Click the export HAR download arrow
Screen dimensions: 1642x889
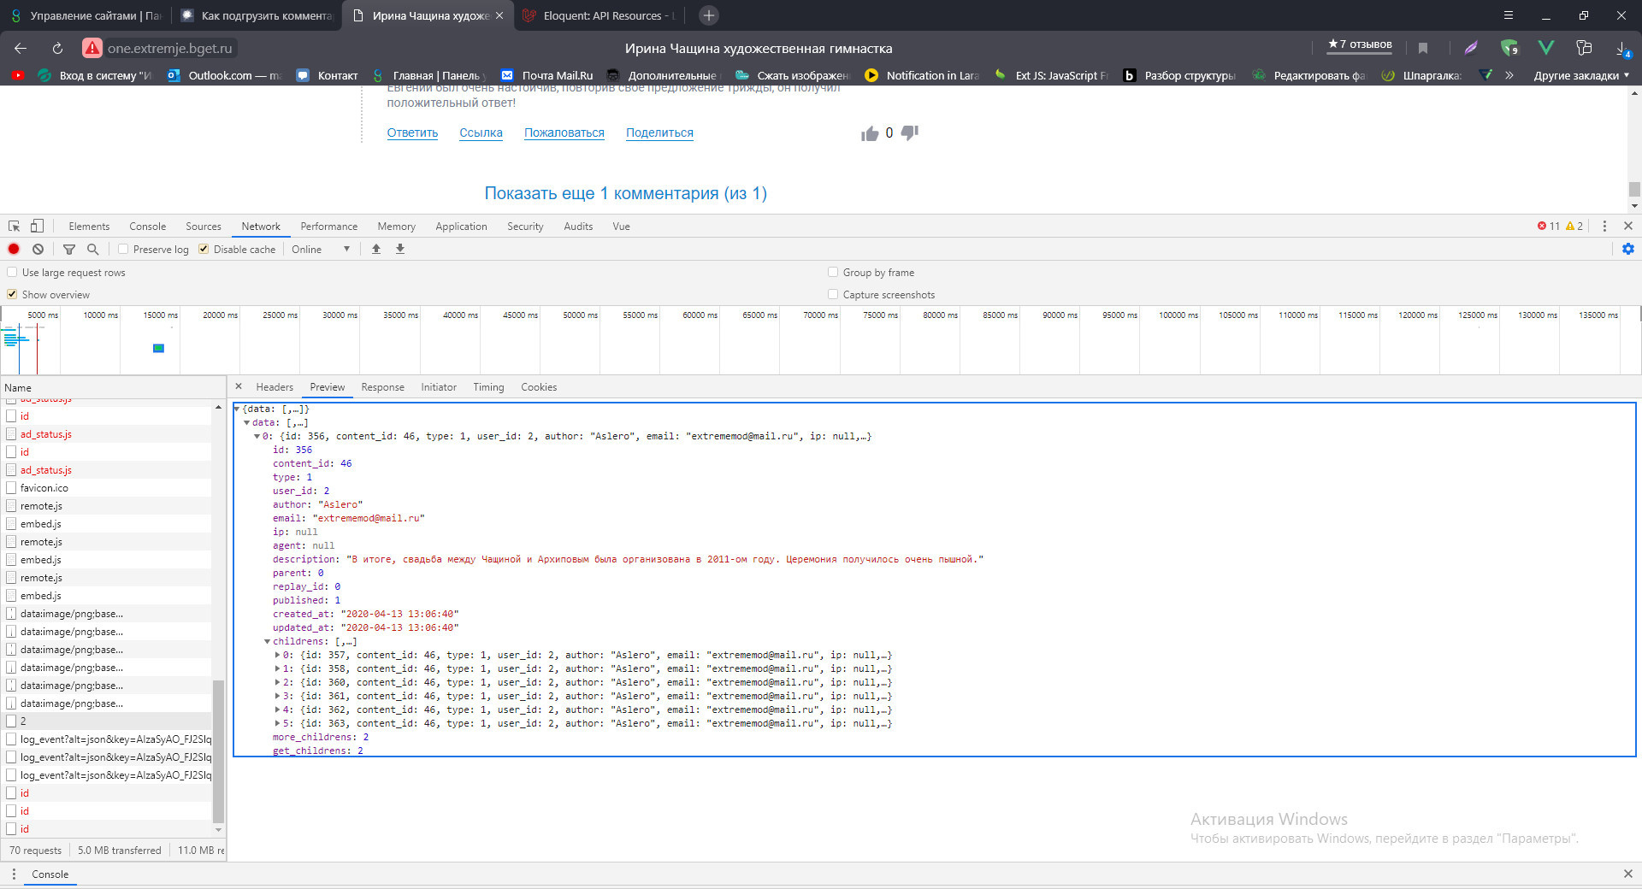(399, 249)
